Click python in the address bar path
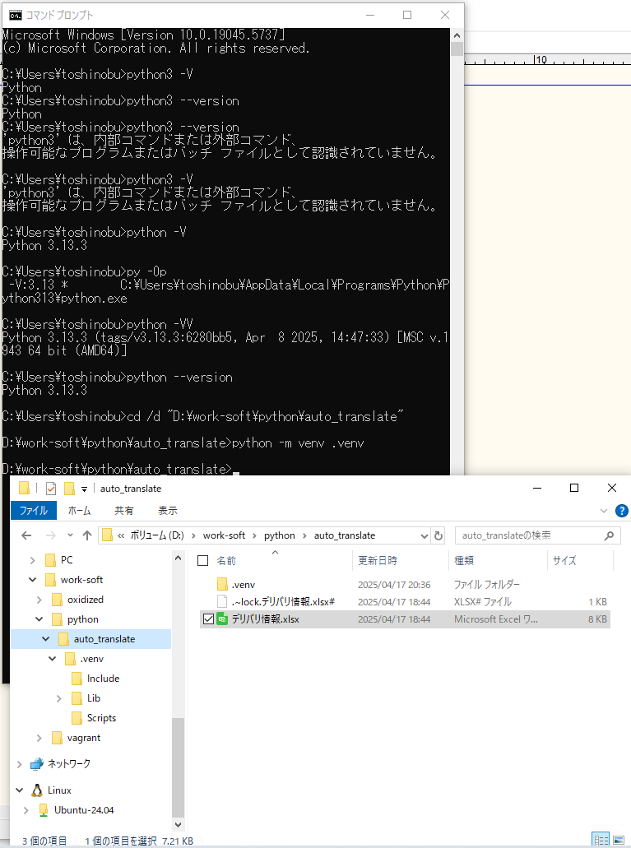631x848 pixels. (x=279, y=535)
